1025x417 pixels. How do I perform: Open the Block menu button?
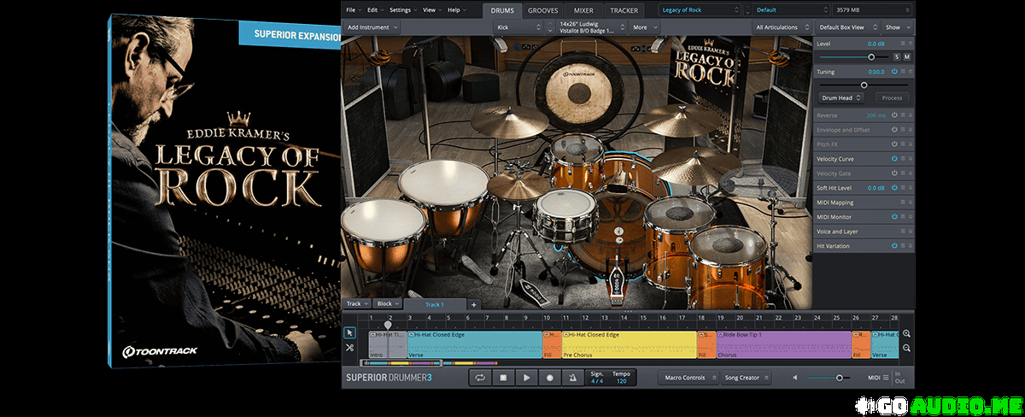point(387,304)
